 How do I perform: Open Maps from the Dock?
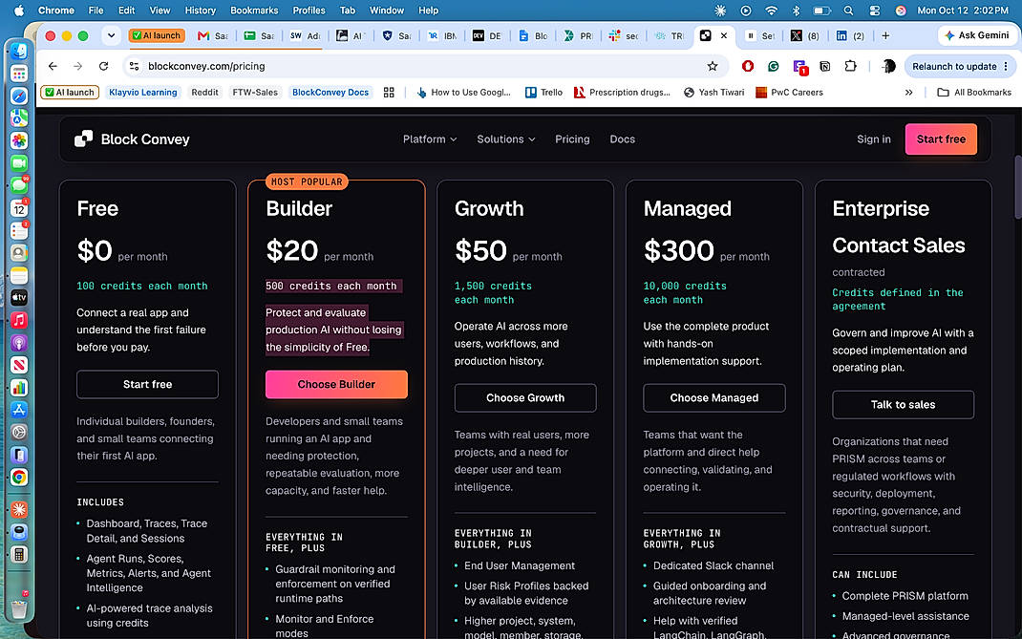(x=19, y=118)
